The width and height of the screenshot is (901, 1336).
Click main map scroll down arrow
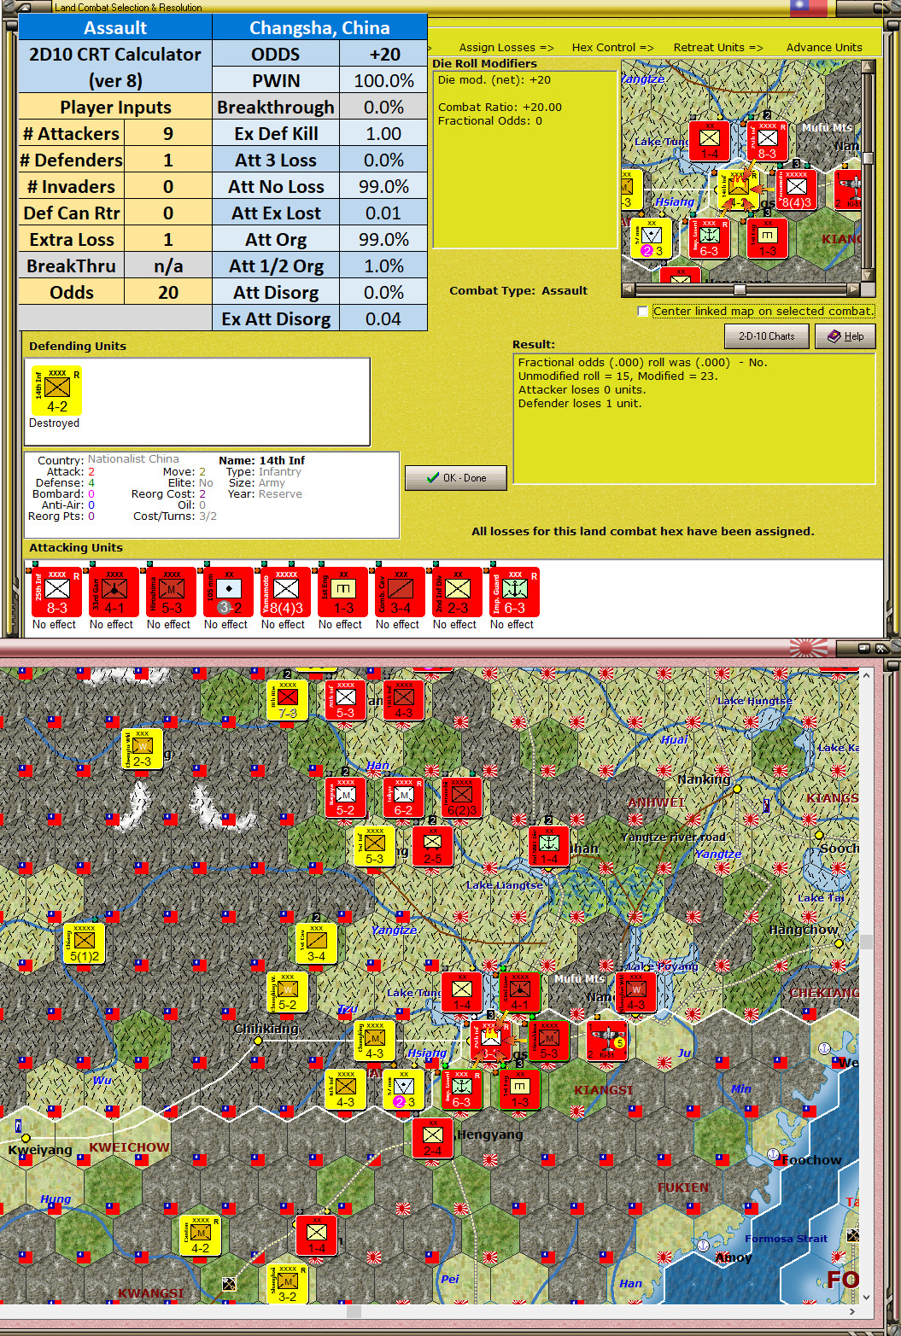click(867, 1297)
